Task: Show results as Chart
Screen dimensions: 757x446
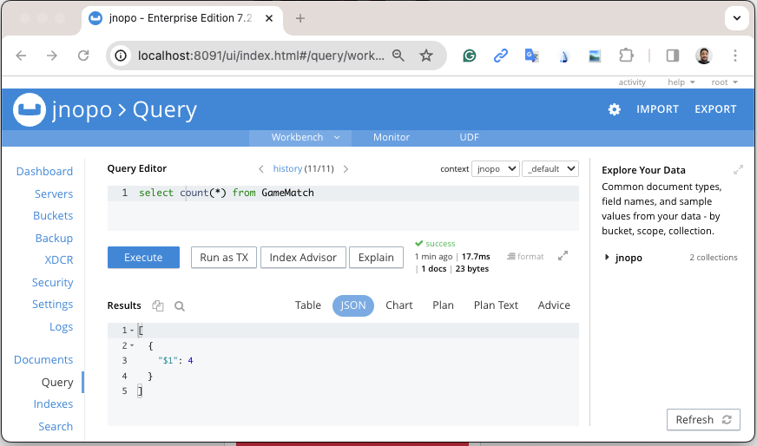Action: tap(398, 305)
